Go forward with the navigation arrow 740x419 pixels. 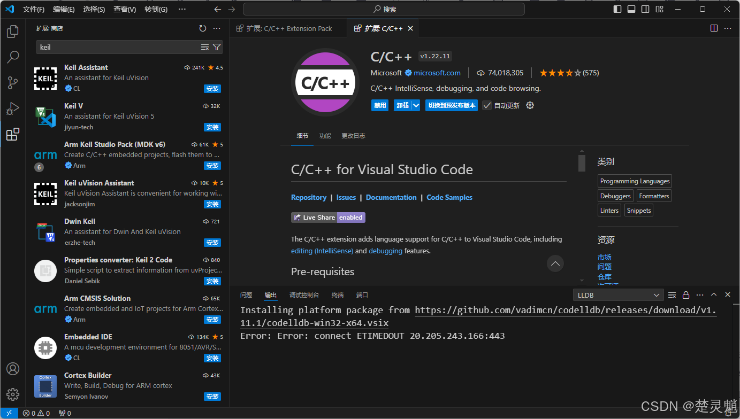231,9
